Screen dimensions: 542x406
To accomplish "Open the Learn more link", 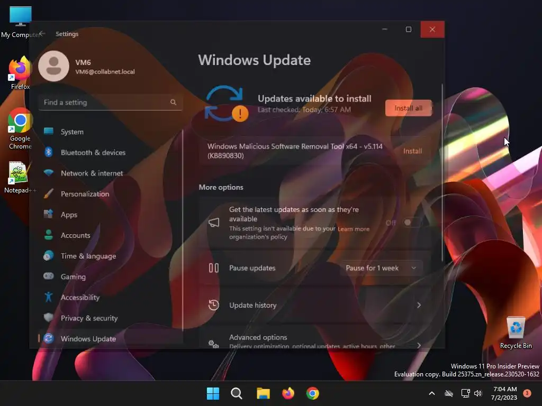I will [353, 229].
